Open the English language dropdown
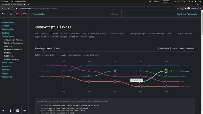 [115, 14]
